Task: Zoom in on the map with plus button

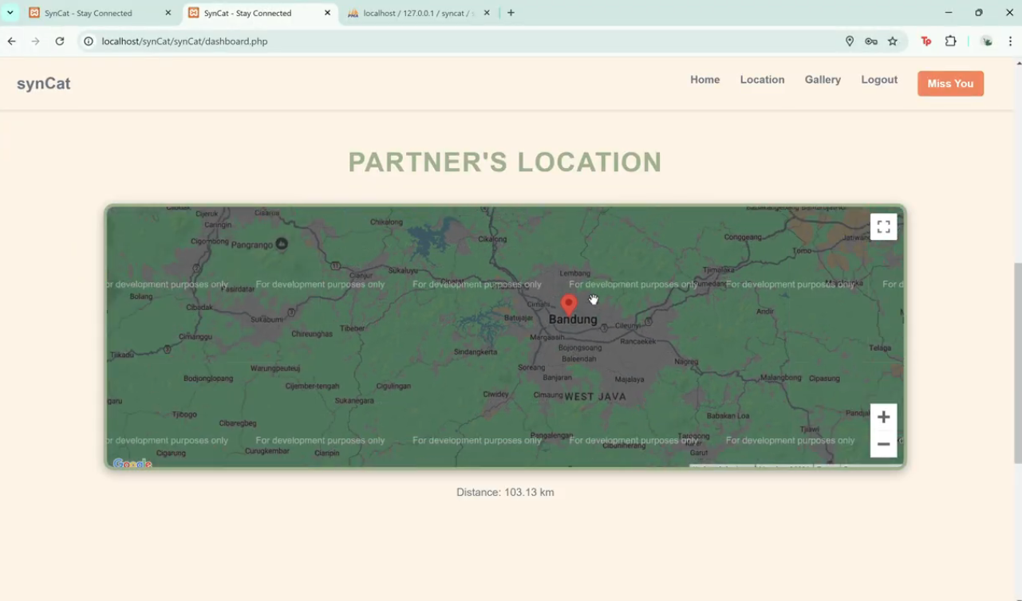Action: pos(883,417)
